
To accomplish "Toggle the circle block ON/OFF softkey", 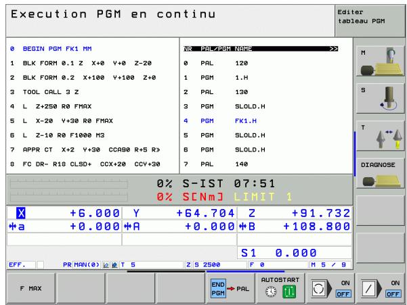I will click(x=330, y=288).
